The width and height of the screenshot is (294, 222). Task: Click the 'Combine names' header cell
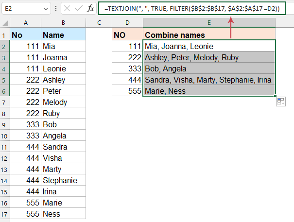(x=209, y=35)
